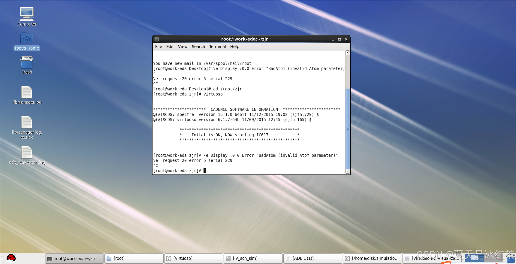Click terminal scrollbar down arrow

348,171
